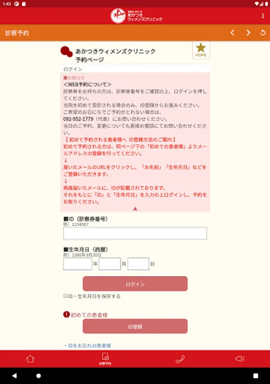
Task: Open the three-dot overflow menu
Action: click(263, 16)
